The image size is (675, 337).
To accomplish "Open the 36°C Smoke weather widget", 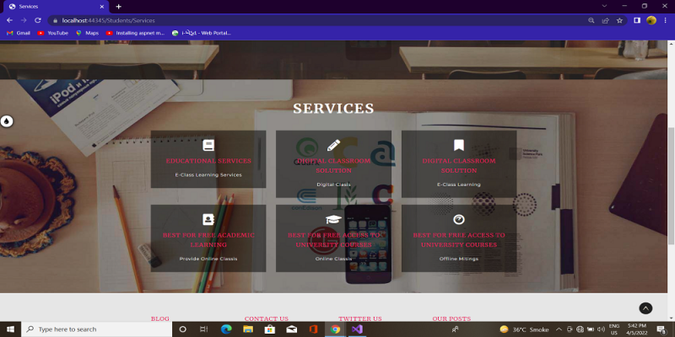I will 524,329.
